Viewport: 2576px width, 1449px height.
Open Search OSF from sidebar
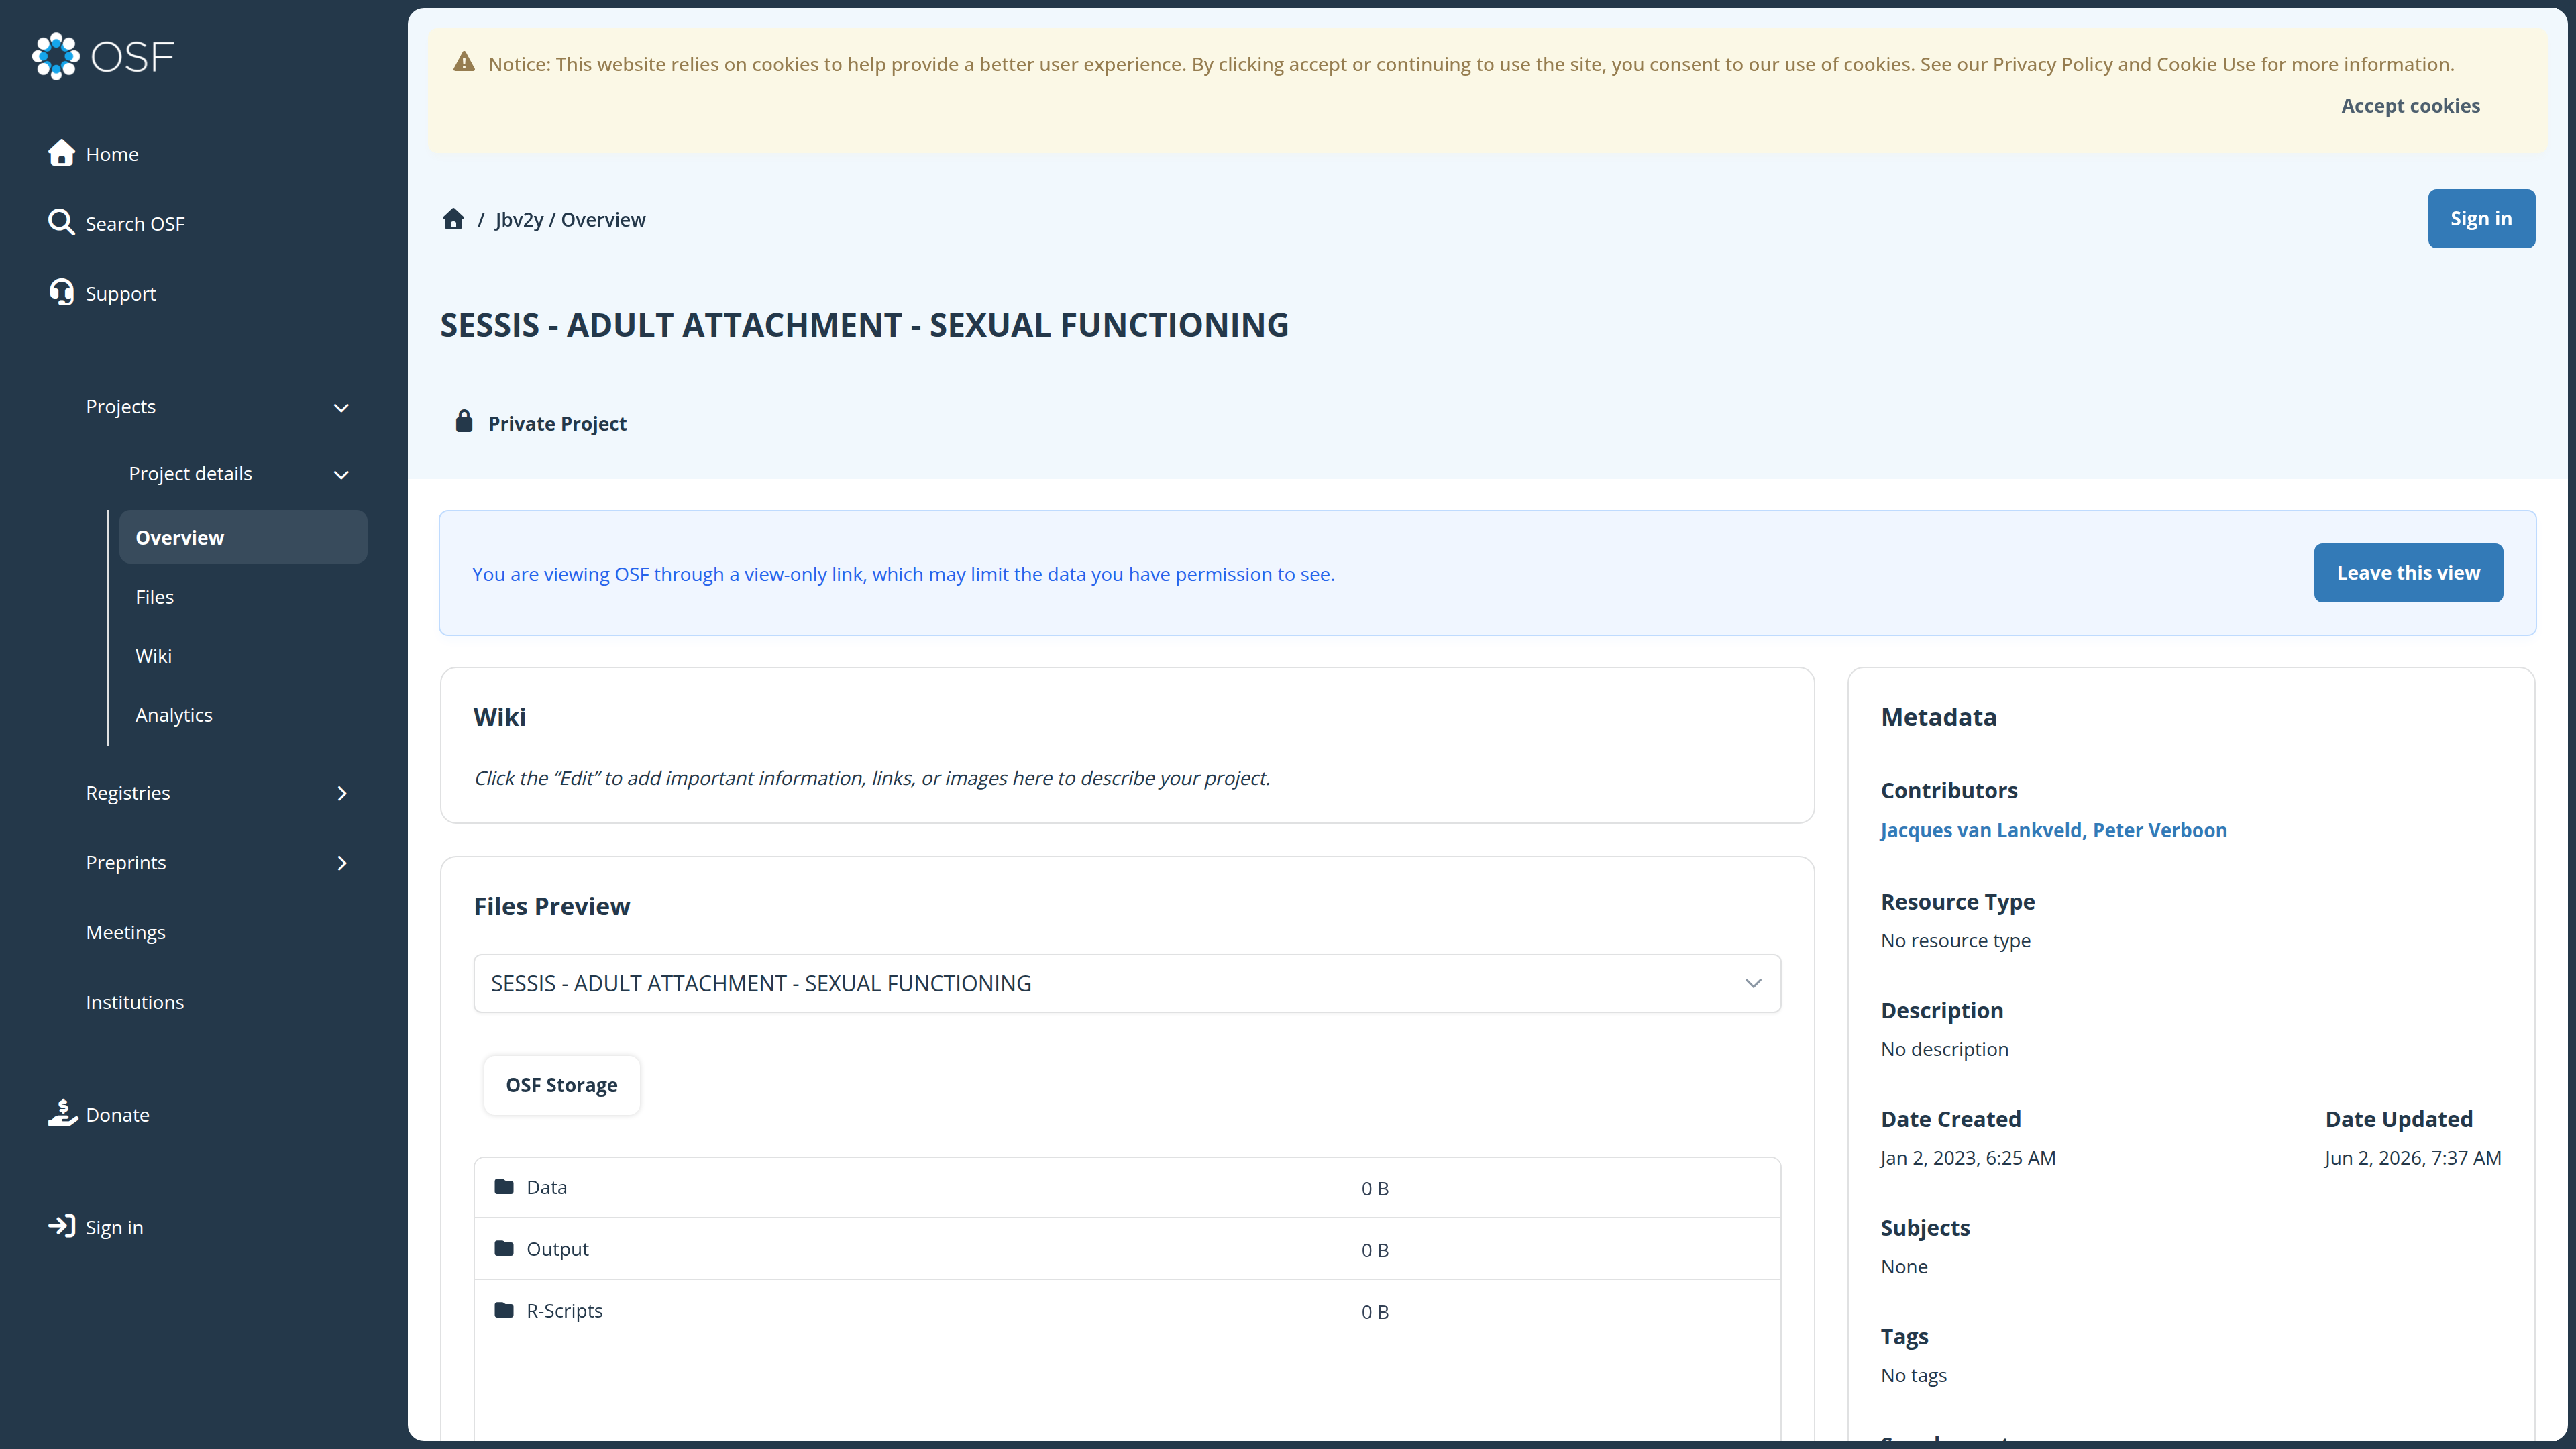point(135,224)
